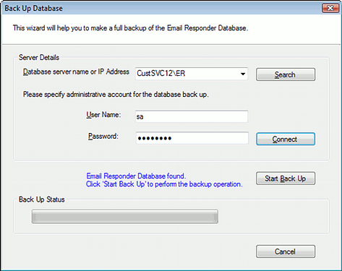Click the wizard description text at top

coord(130,28)
